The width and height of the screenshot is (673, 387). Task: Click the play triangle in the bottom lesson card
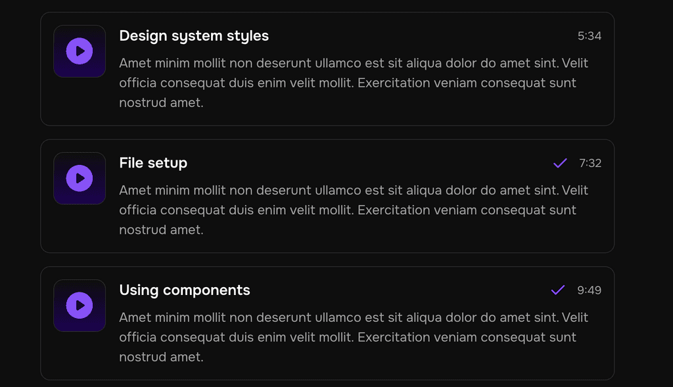[80, 306]
